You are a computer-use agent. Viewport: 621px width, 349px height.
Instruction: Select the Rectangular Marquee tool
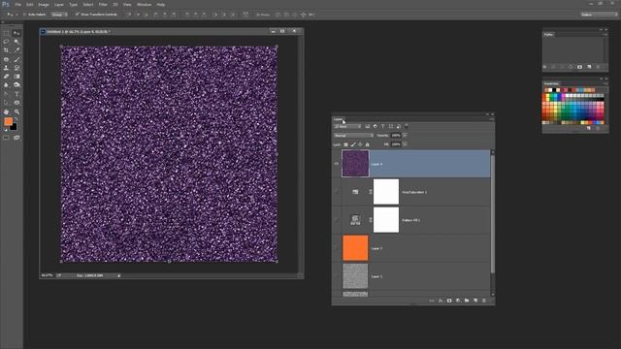[x=6, y=33]
